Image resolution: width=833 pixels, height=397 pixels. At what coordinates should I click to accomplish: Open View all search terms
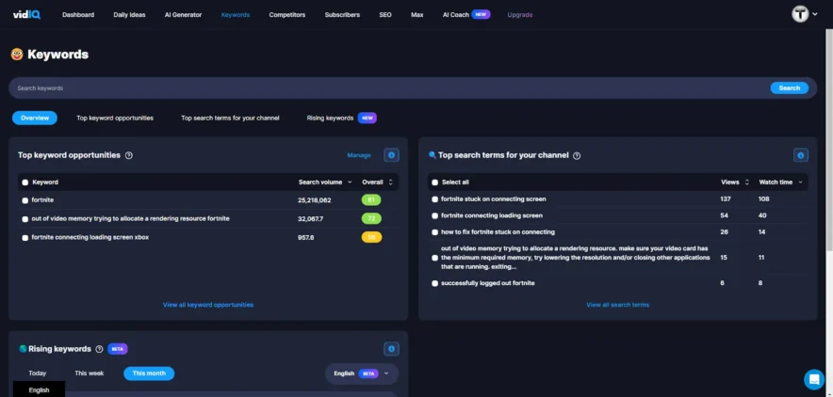click(x=618, y=305)
